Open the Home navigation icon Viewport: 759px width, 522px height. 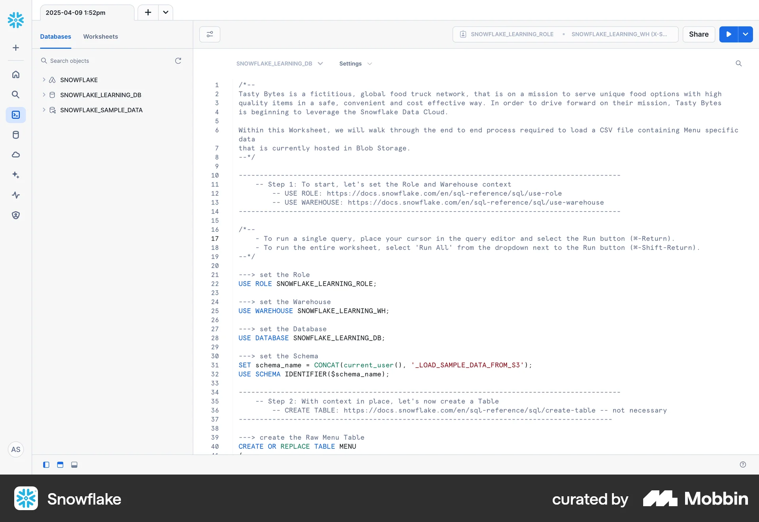[x=15, y=74]
